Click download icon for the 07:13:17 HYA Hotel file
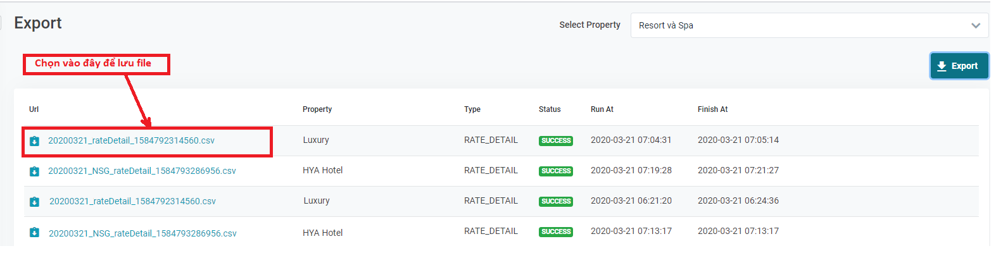Image resolution: width=996 pixels, height=277 pixels. pyautogui.click(x=34, y=233)
